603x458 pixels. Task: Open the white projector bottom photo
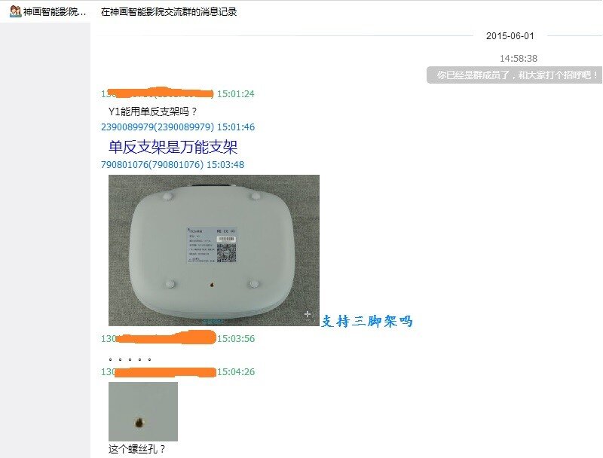click(x=214, y=250)
